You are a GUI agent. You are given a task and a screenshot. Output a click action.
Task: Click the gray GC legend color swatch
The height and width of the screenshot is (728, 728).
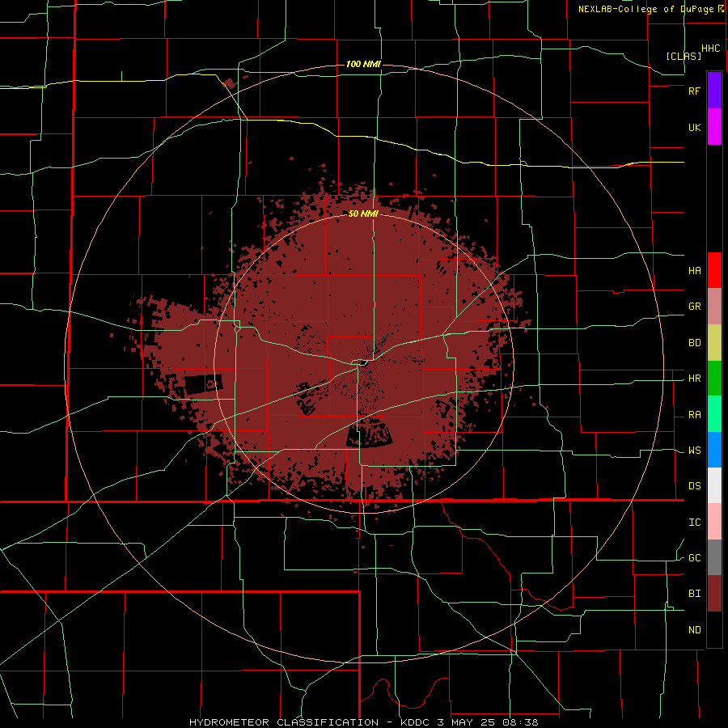point(714,557)
